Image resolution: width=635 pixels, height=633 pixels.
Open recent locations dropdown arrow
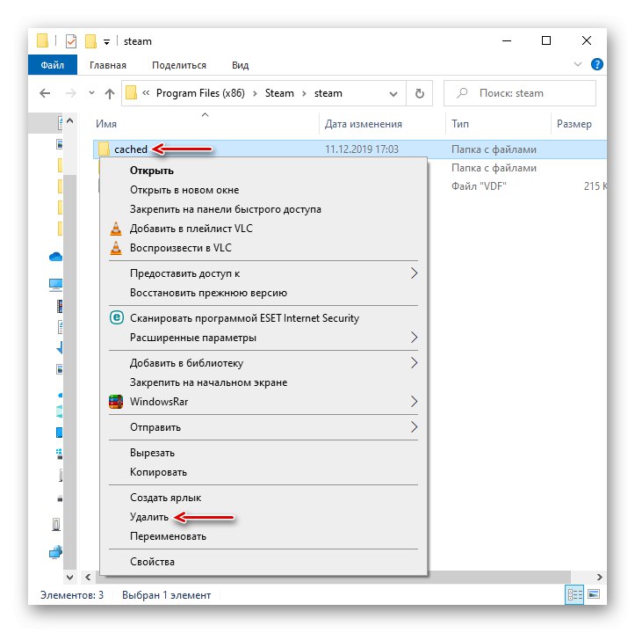pyautogui.click(x=92, y=93)
